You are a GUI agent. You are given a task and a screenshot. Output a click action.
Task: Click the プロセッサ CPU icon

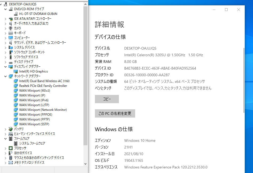(x=11, y=148)
